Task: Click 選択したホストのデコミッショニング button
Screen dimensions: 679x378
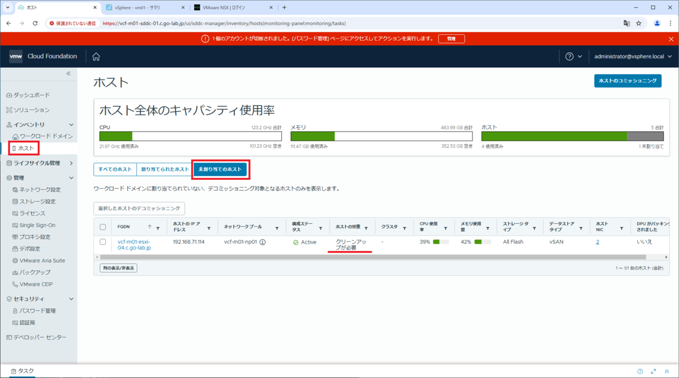Action: click(x=139, y=208)
